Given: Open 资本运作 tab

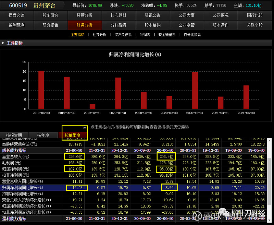Looking at the screenshot, I should coord(221,25).
